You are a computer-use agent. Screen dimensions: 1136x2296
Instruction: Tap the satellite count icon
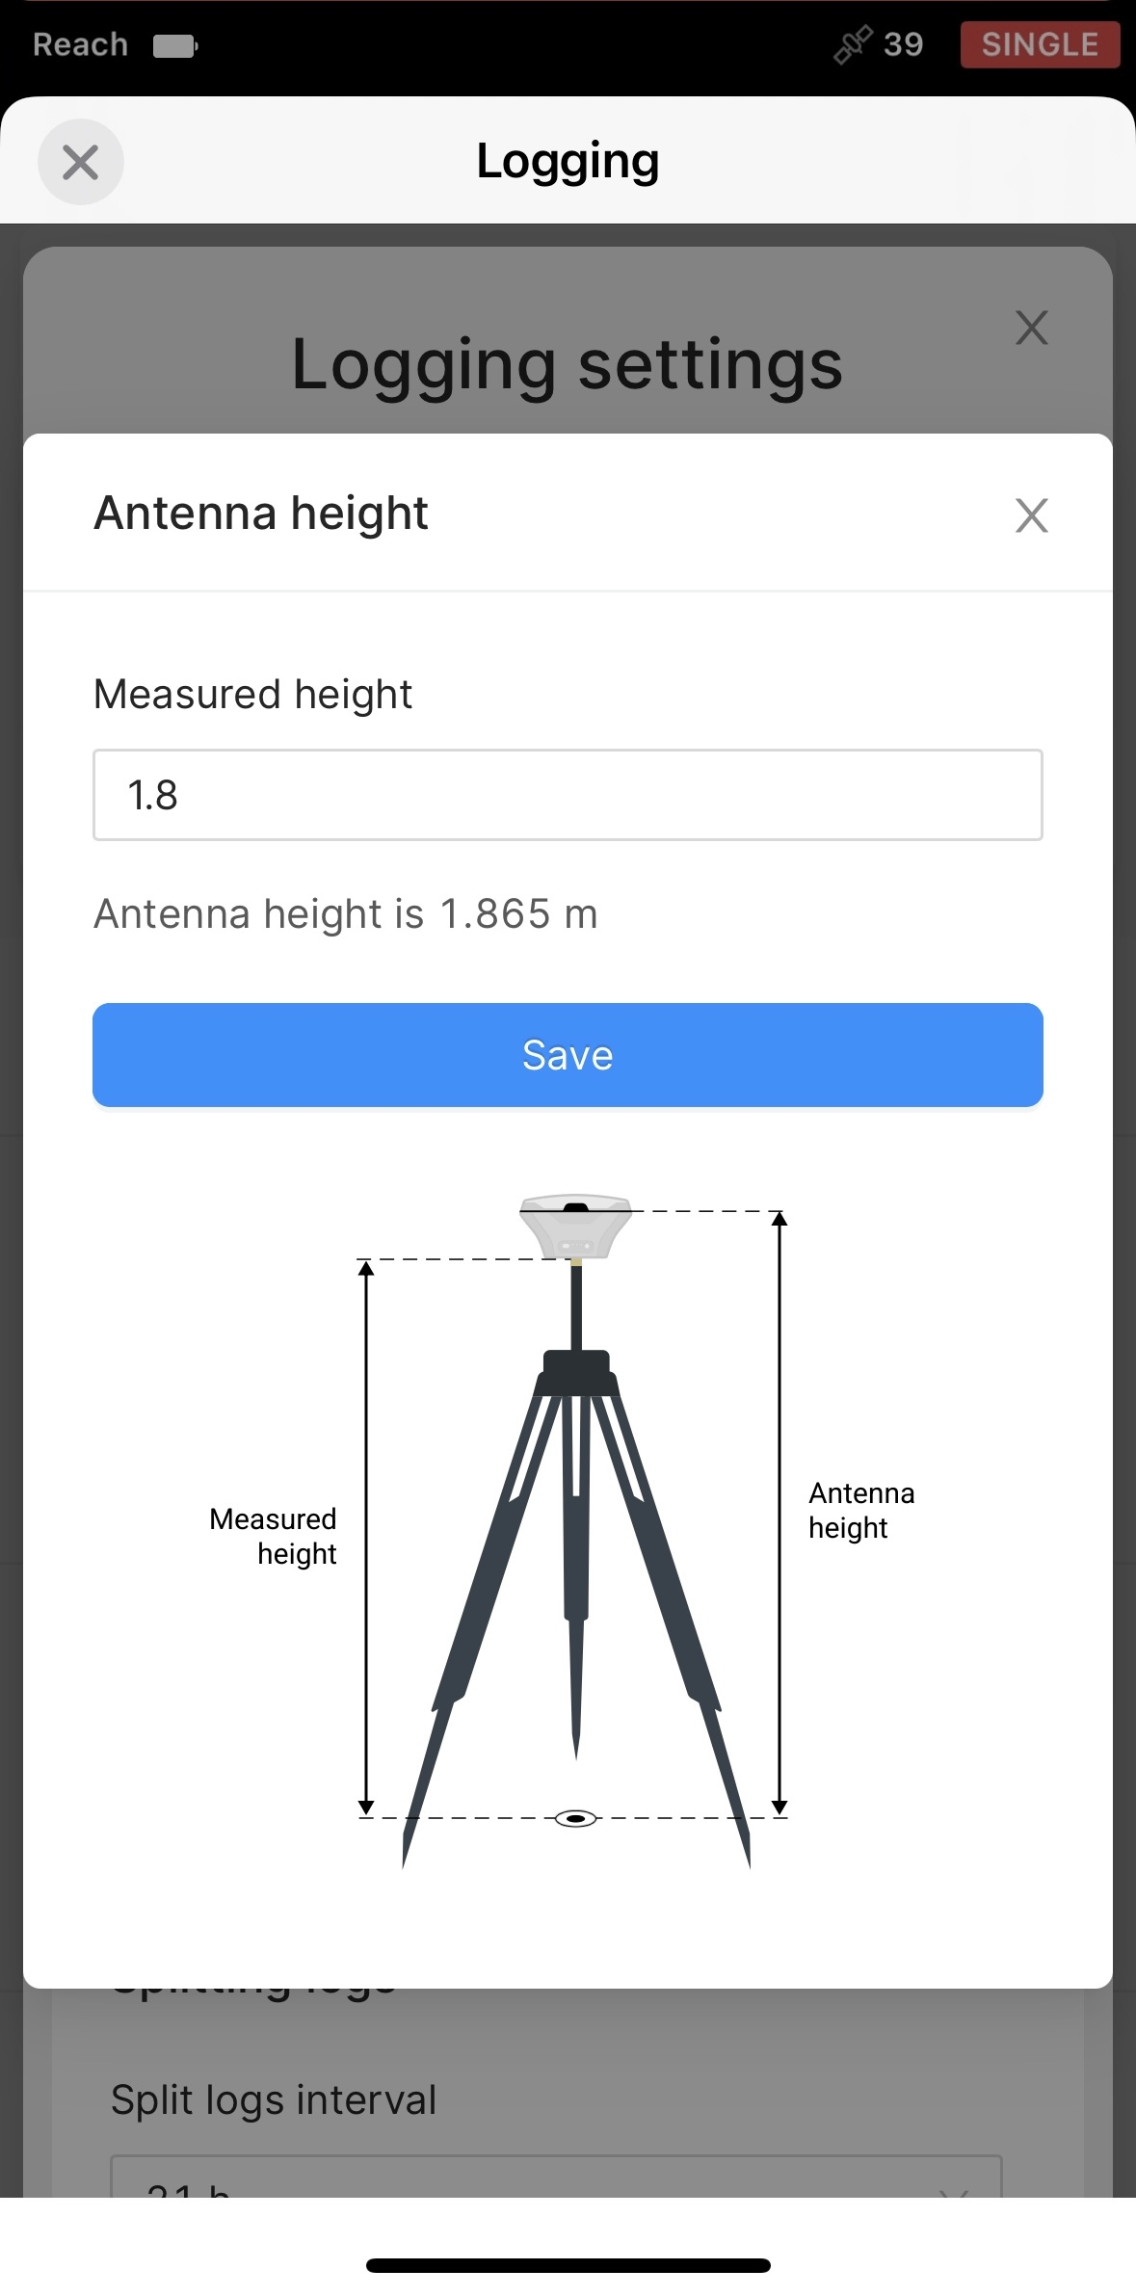[x=853, y=44]
